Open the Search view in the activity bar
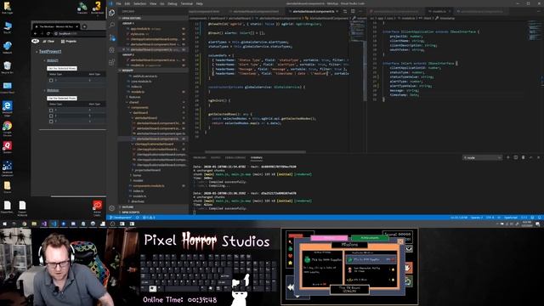Image resolution: width=544 pixels, height=306 pixels. click(x=111, y=25)
